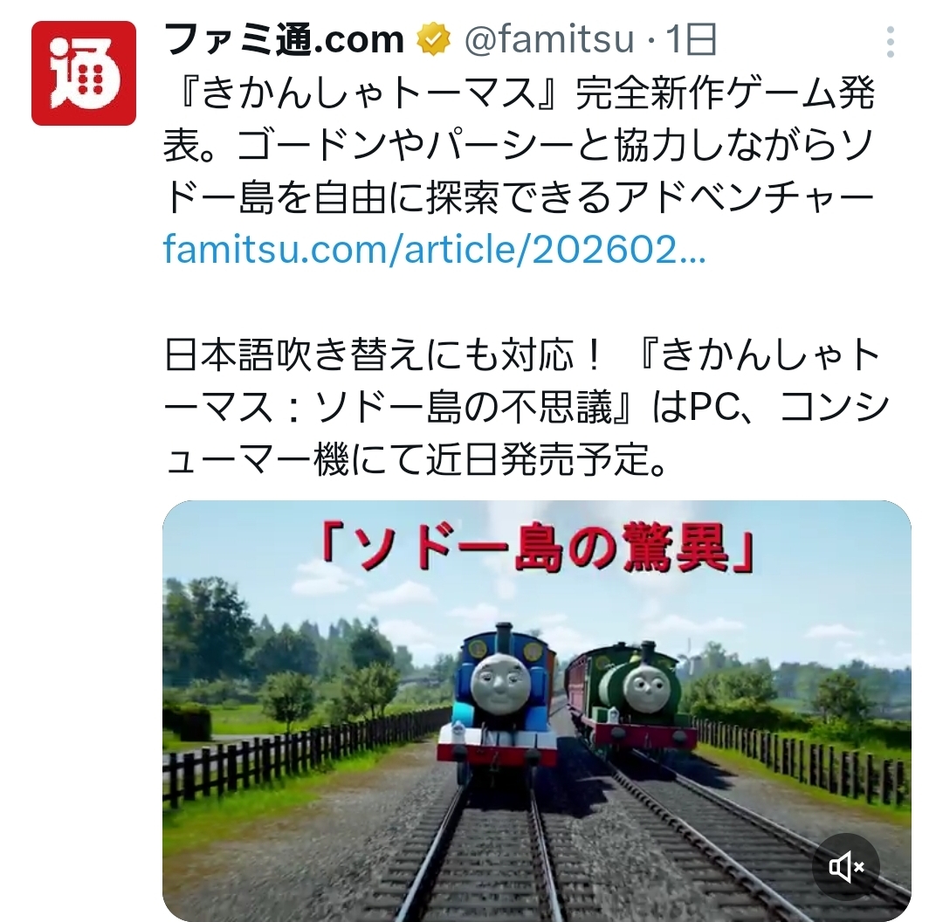Click the ソドー島を自由に探索 text line
The width and height of the screenshot is (943, 922).
tap(519, 197)
